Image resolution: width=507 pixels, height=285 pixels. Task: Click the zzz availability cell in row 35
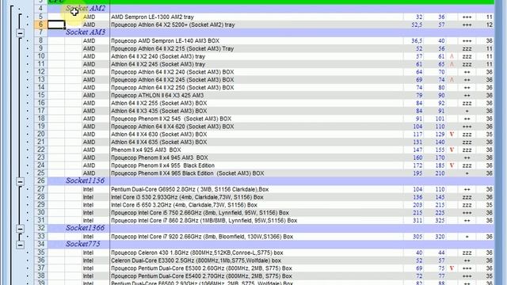(467, 253)
